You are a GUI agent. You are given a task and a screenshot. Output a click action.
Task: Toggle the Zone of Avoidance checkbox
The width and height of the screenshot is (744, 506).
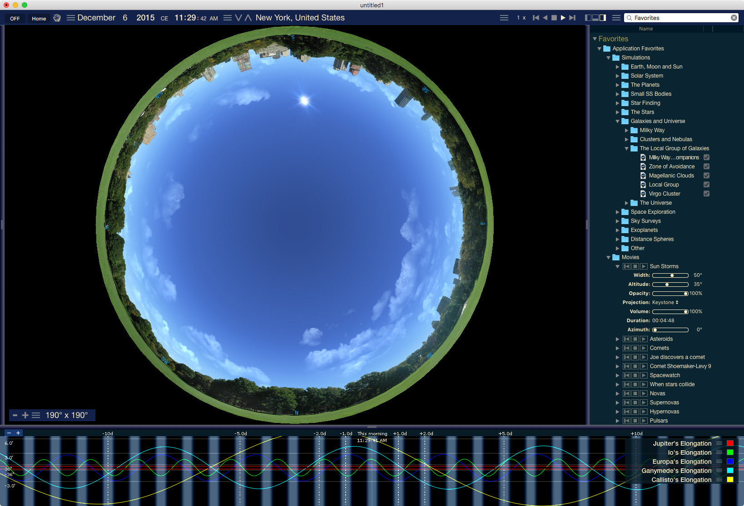pyautogui.click(x=706, y=167)
